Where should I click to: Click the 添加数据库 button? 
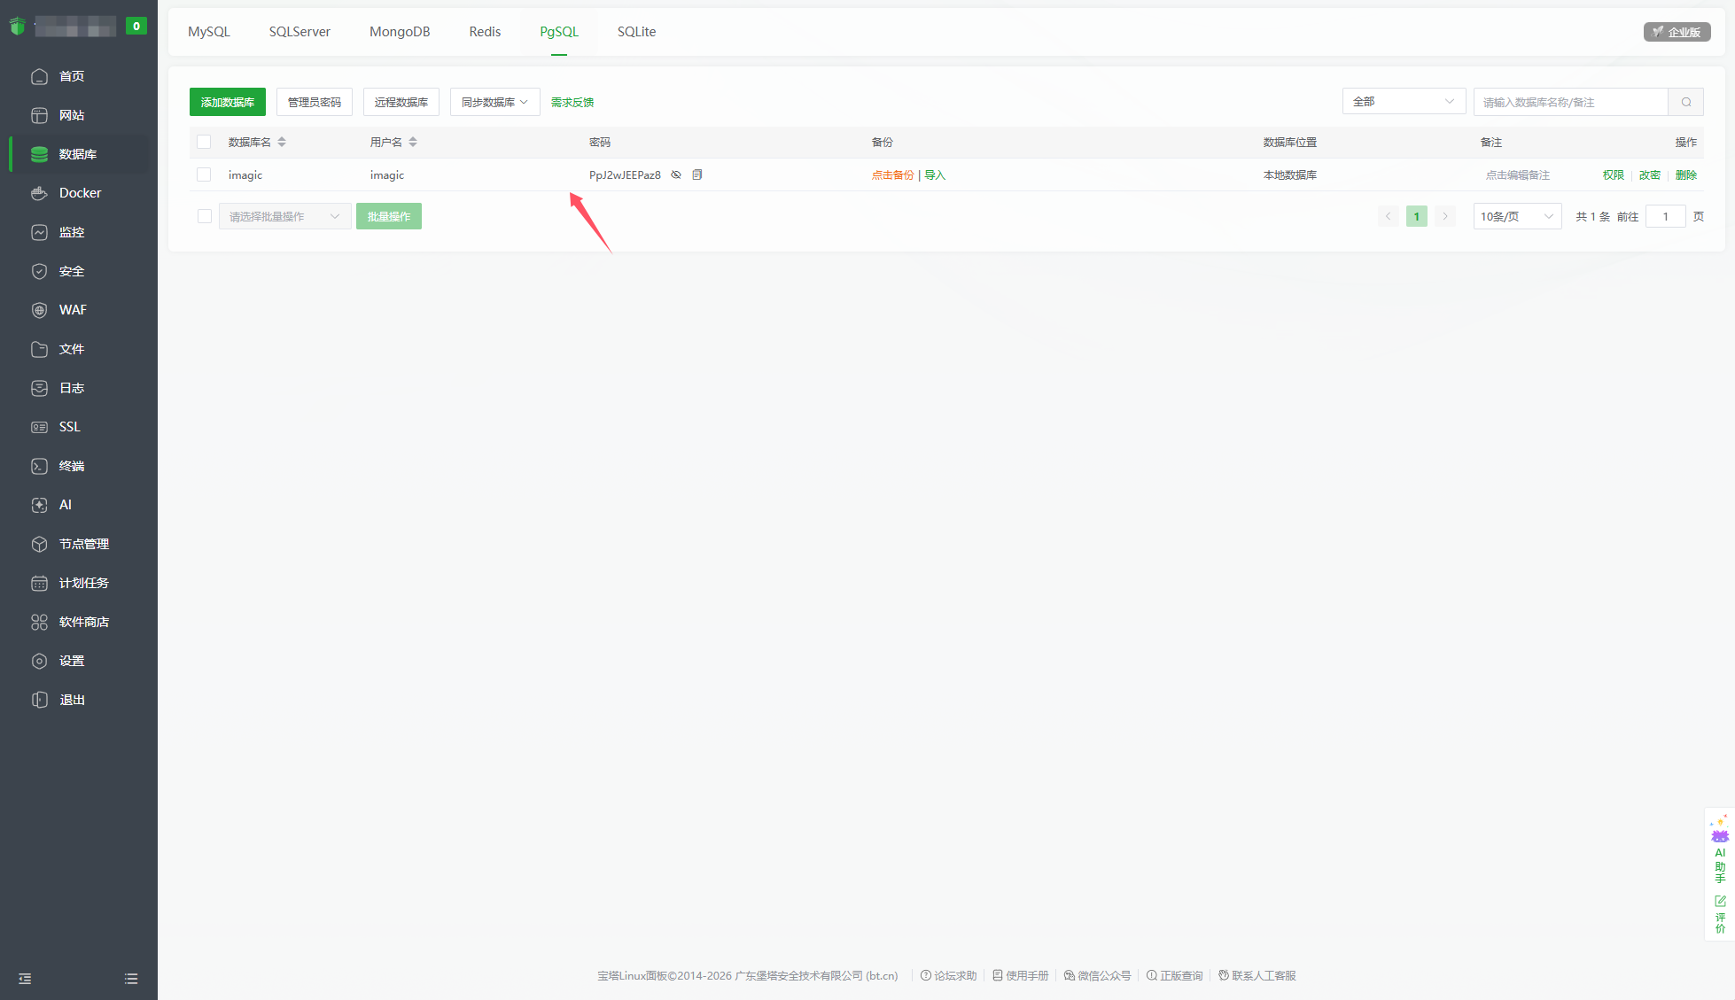point(228,102)
